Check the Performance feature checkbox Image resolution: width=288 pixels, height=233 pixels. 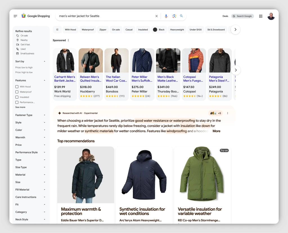tap(17, 102)
